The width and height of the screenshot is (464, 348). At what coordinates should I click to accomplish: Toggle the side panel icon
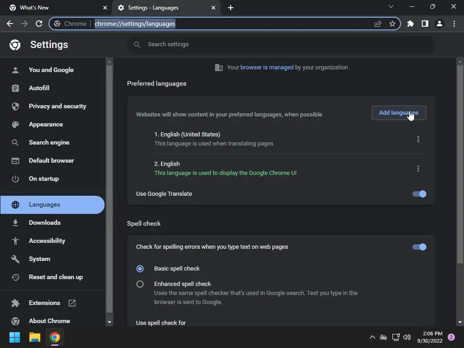click(425, 24)
